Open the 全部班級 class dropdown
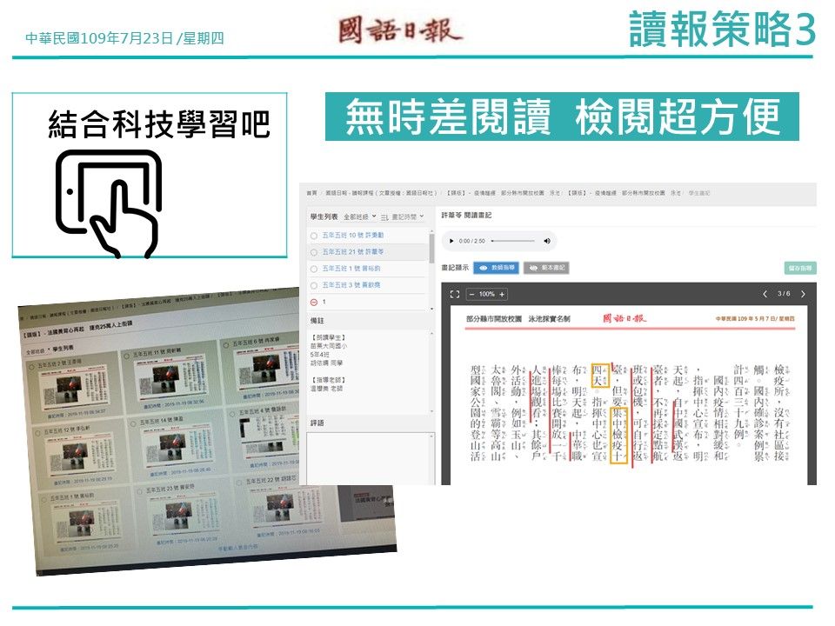This screenshot has height=626, width=835. [360, 216]
